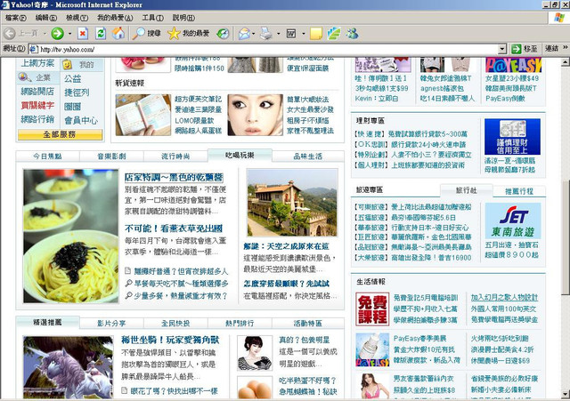Open the Edit button dropdown arrow
This screenshot has height=401, width=570.
pyautogui.click(x=303, y=34)
